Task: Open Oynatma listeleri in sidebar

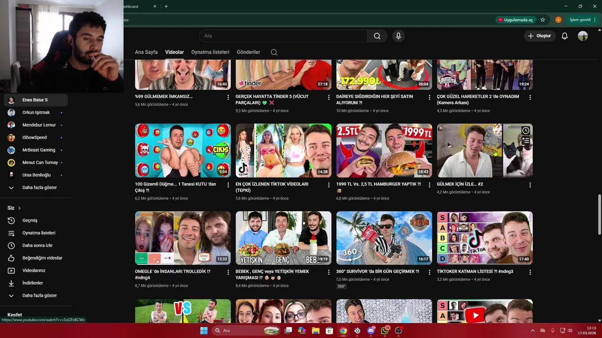Action: tap(36, 233)
